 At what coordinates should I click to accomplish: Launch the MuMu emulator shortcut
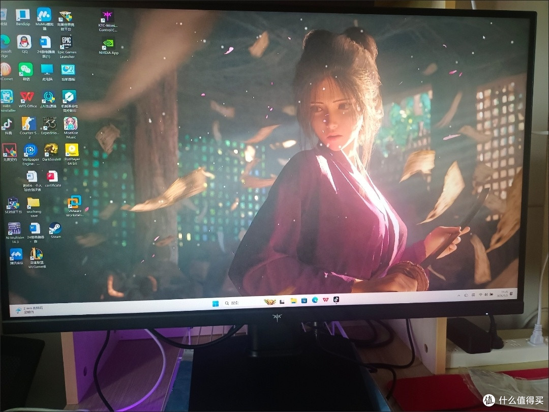click(44, 19)
